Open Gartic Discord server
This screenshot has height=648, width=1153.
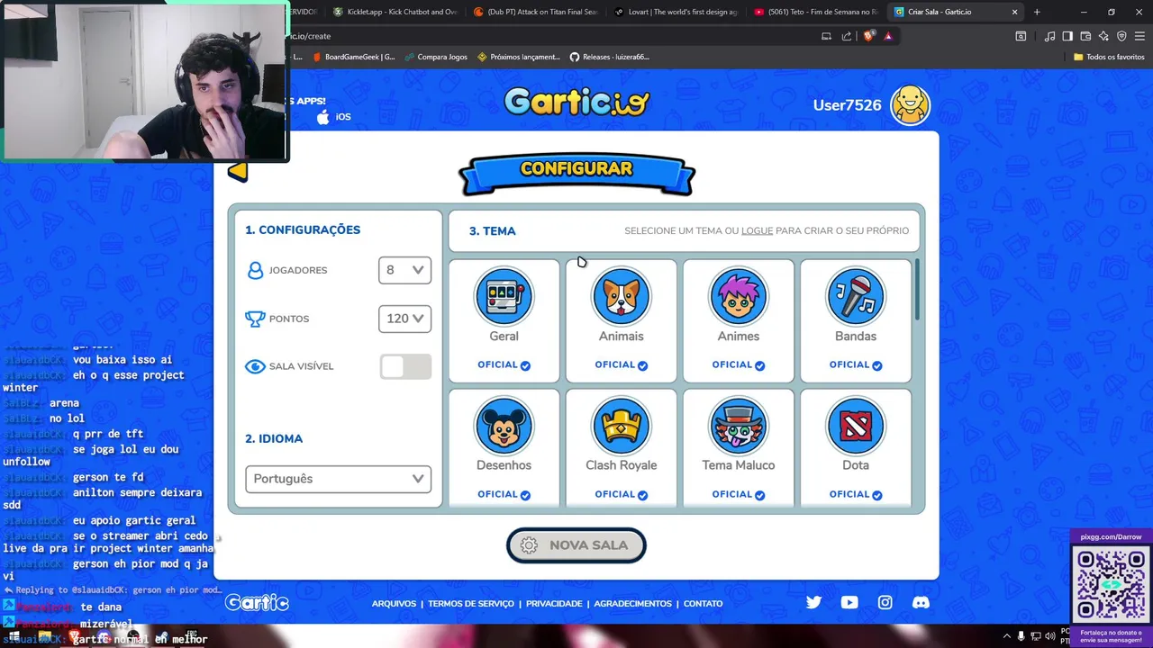pyautogui.click(x=921, y=603)
